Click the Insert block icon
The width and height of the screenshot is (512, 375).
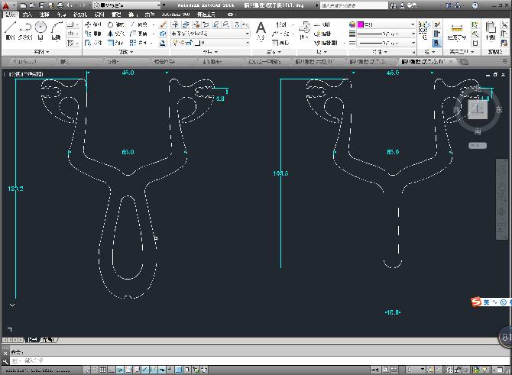304,30
